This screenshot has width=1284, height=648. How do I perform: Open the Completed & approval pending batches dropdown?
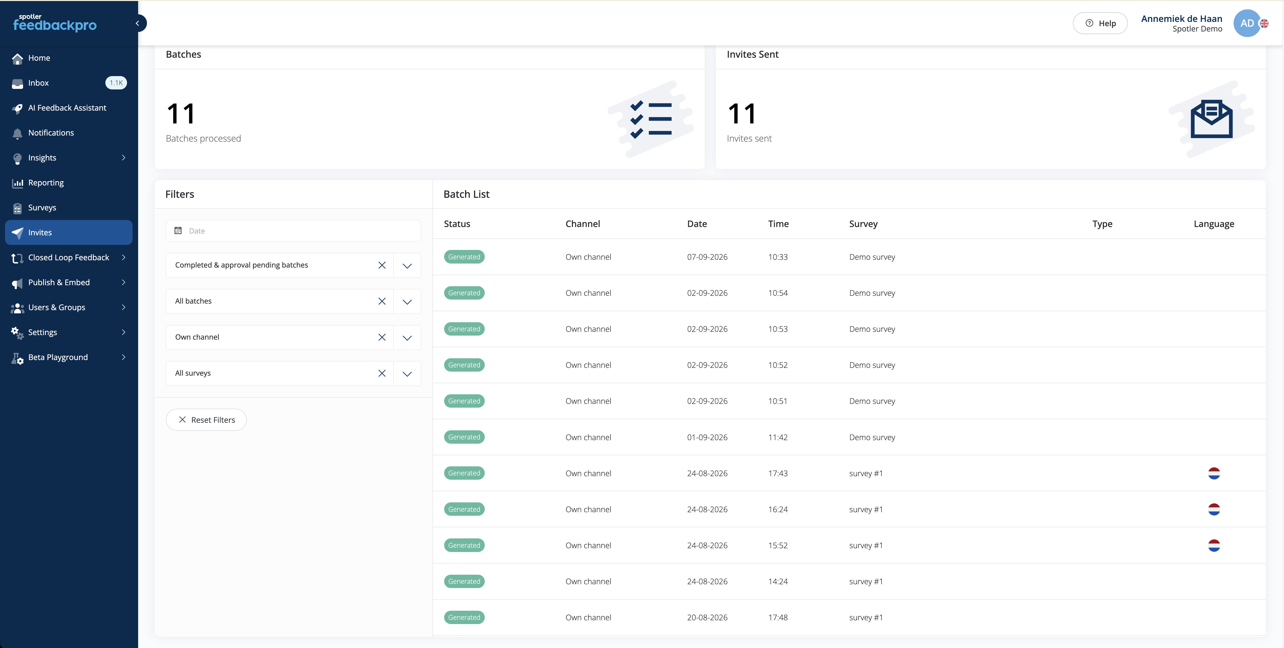pos(407,266)
